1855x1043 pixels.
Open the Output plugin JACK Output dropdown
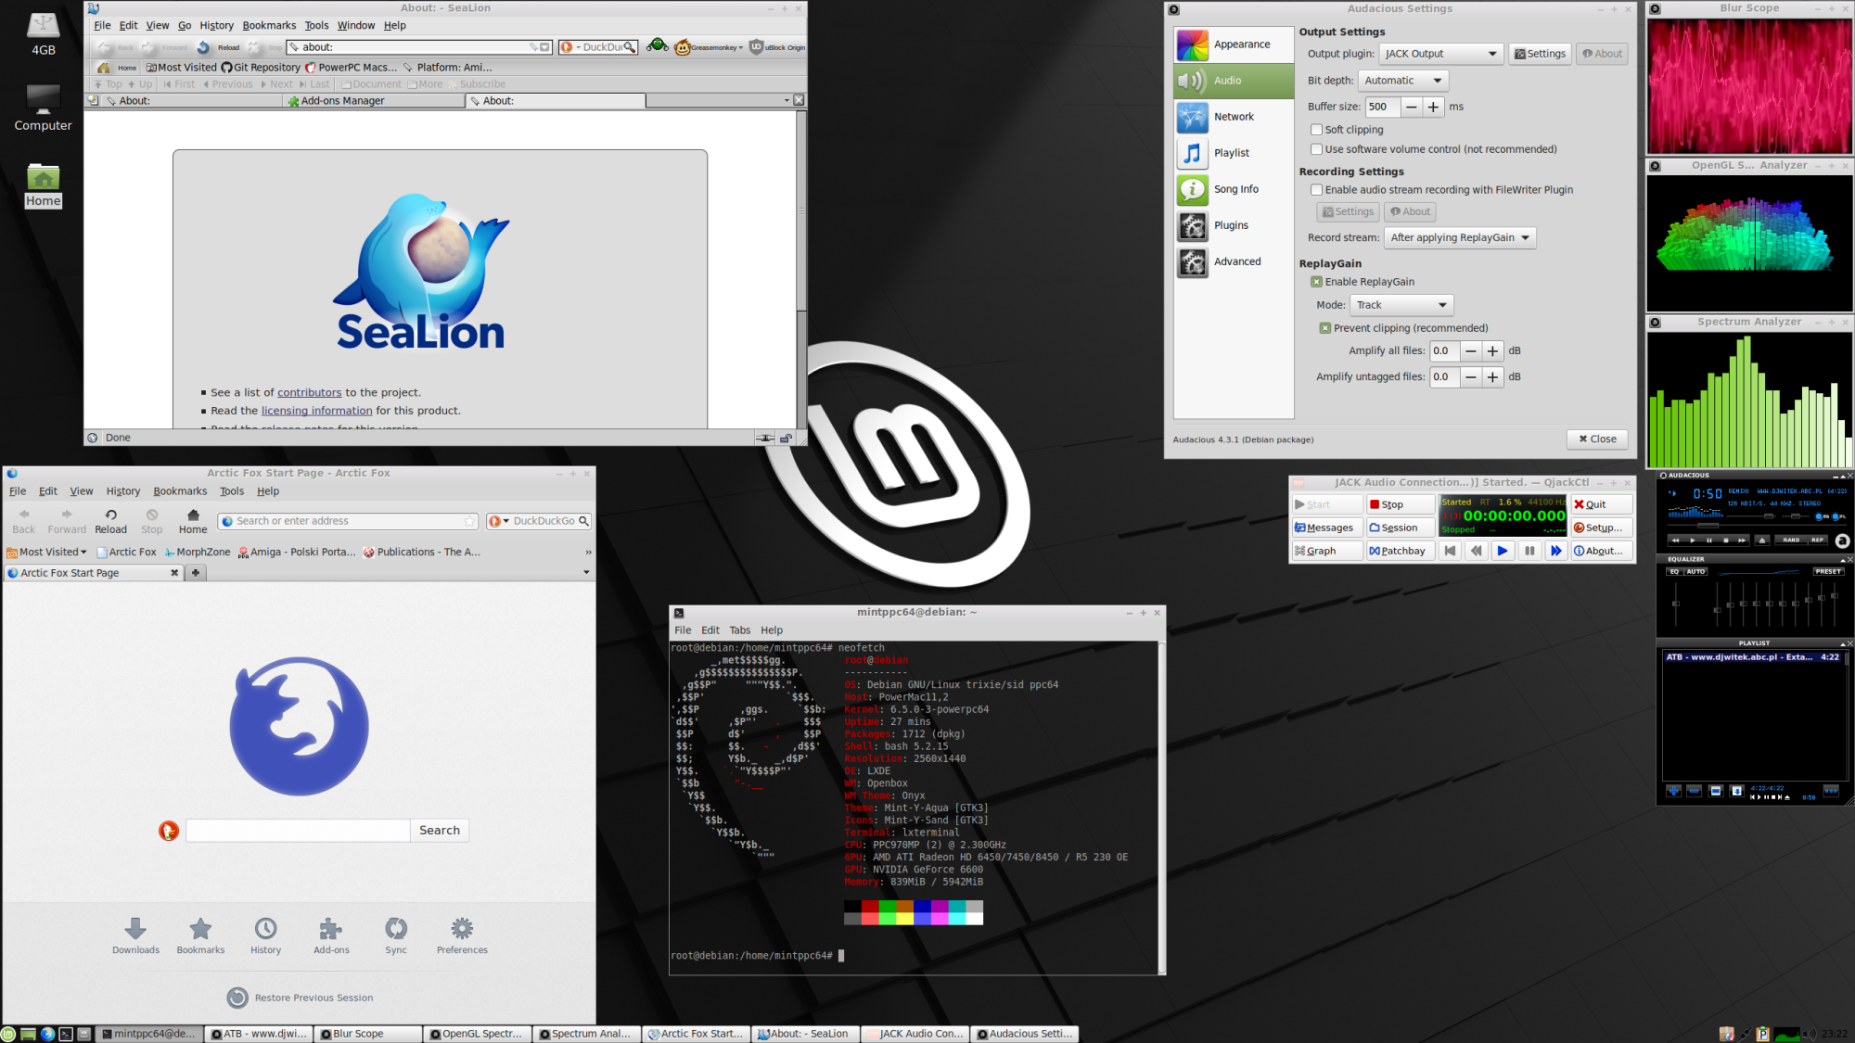click(x=1440, y=54)
